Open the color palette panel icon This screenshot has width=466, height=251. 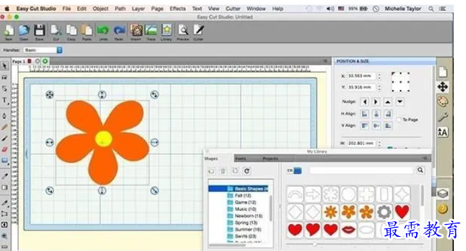(x=443, y=101)
